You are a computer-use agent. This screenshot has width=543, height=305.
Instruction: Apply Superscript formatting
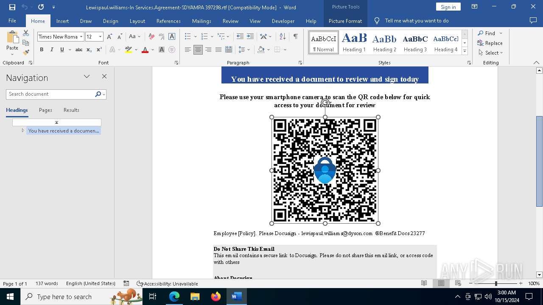pyautogui.click(x=99, y=50)
